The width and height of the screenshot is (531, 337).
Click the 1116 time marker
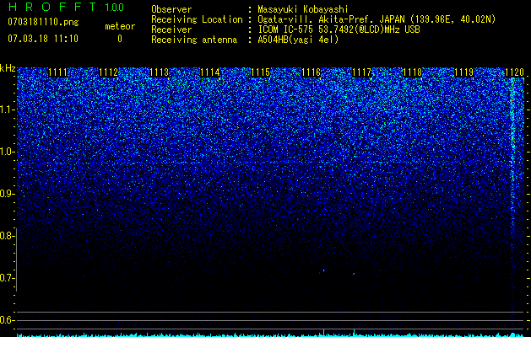[x=312, y=72]
